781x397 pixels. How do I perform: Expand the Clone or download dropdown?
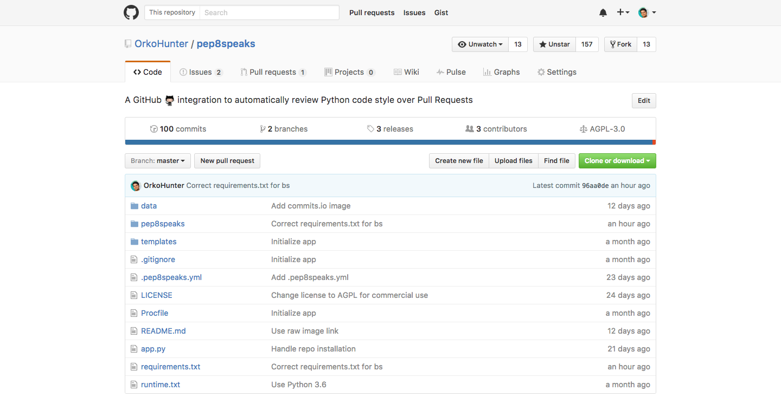617,160
